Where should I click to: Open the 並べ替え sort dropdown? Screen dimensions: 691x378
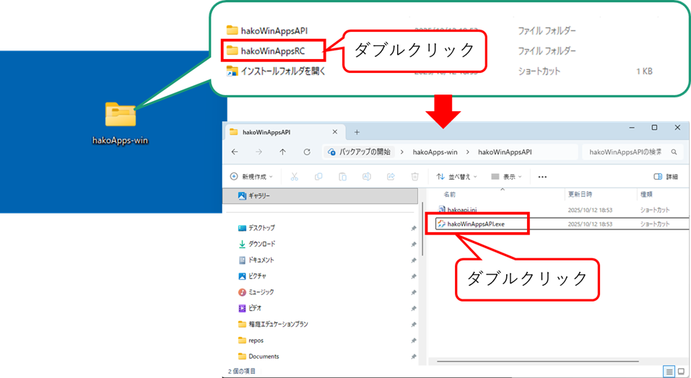(458, 177)
